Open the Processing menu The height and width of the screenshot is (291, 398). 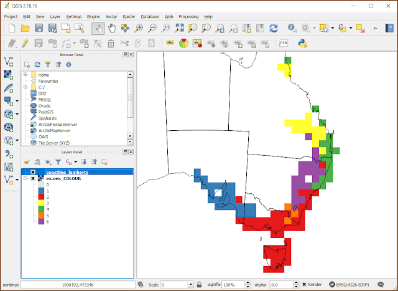click(188, 17)
